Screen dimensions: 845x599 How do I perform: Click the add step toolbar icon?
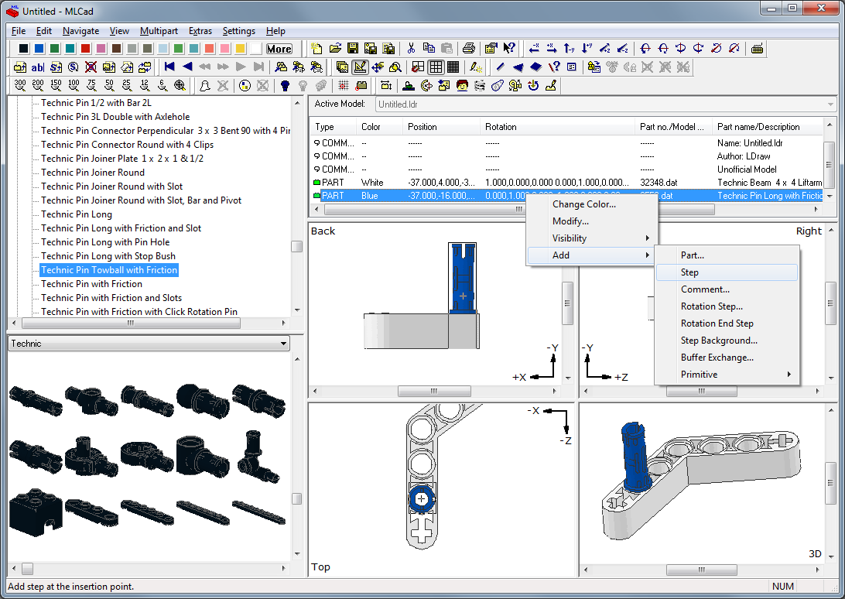[x=56, y=67]
